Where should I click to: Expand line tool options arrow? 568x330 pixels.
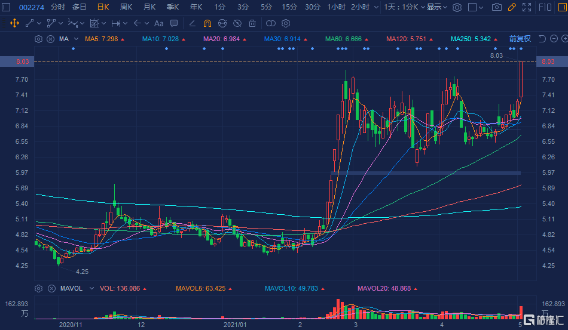pyautogui.click(x=39, y=23)
